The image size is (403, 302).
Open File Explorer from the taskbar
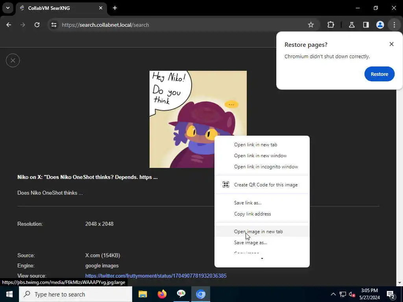click(x=142, y=294)
